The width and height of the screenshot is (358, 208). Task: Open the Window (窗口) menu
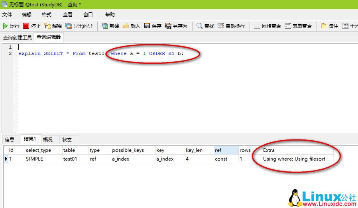tap(88, 15)
